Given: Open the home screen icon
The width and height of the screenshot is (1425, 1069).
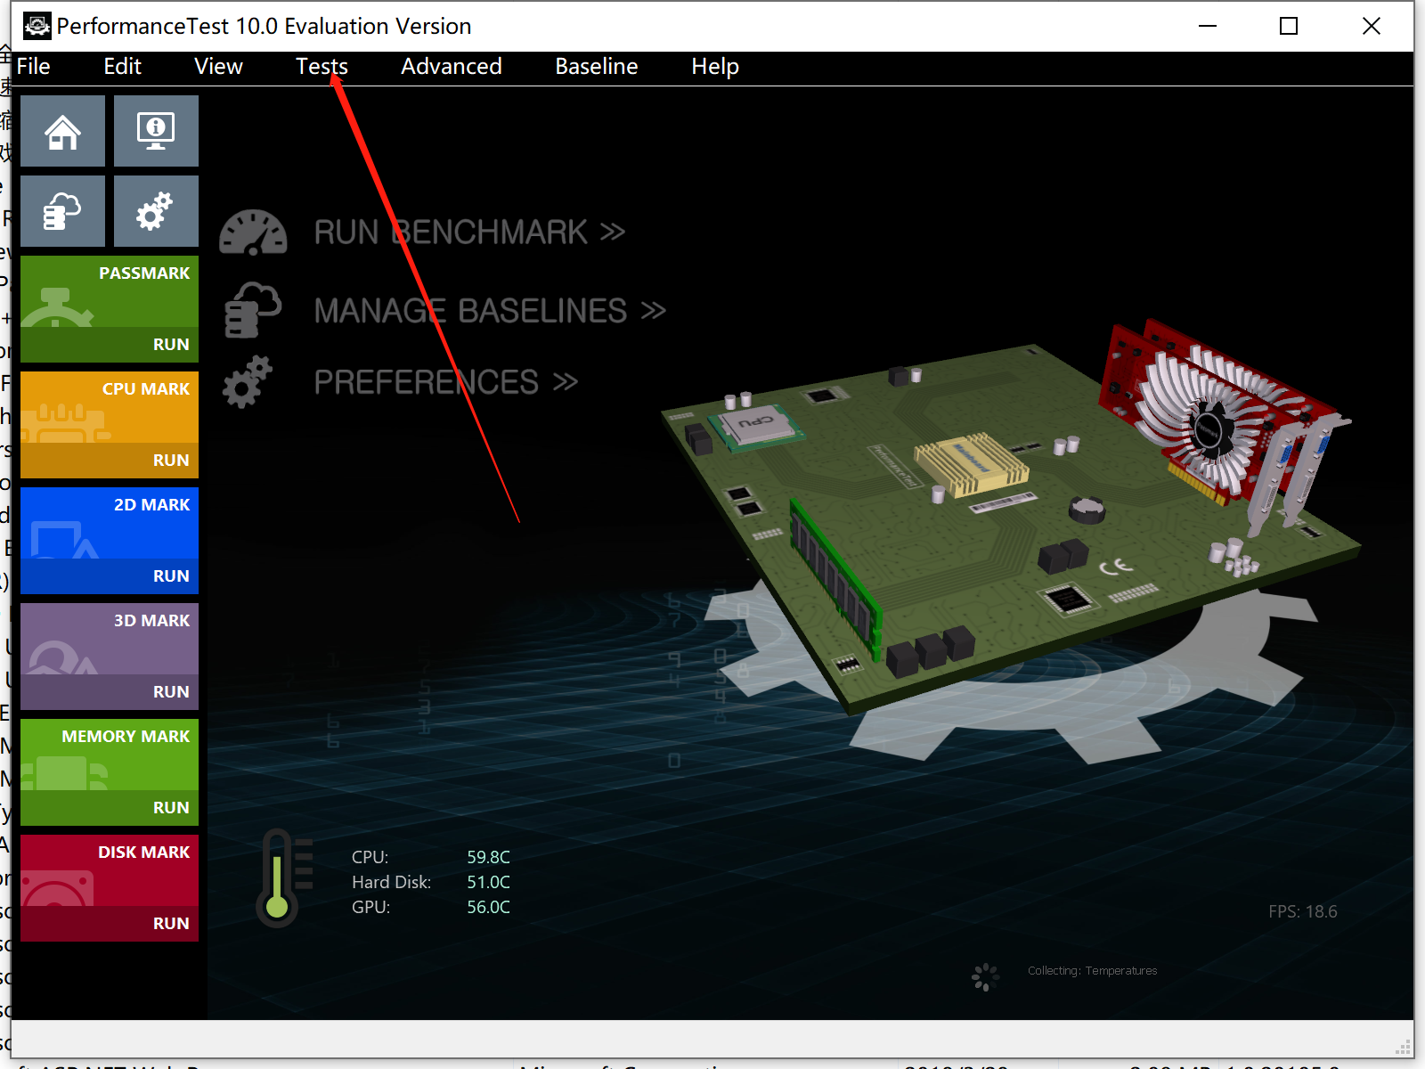Looking at the screenshot, I should (x=62, y=131).
